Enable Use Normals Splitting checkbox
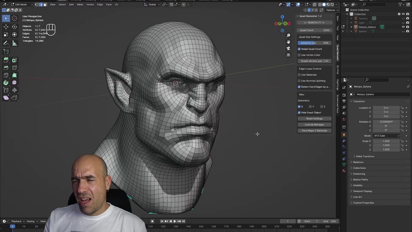 [x=299, y=81]
